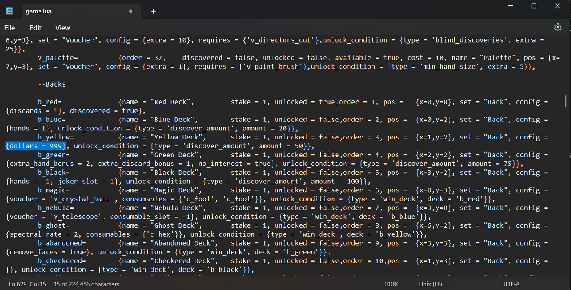This screenshot has height=290, width=571.
Task: Click the vertical scrollbar thumb
Action: (566, 102)
